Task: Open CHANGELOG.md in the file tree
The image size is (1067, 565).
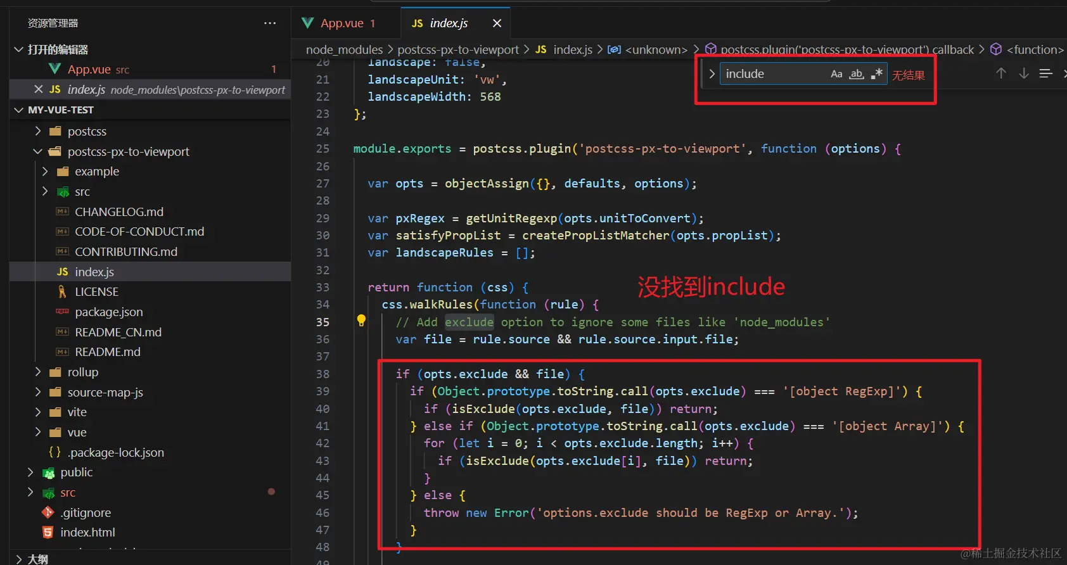Action: pos(118,212)
